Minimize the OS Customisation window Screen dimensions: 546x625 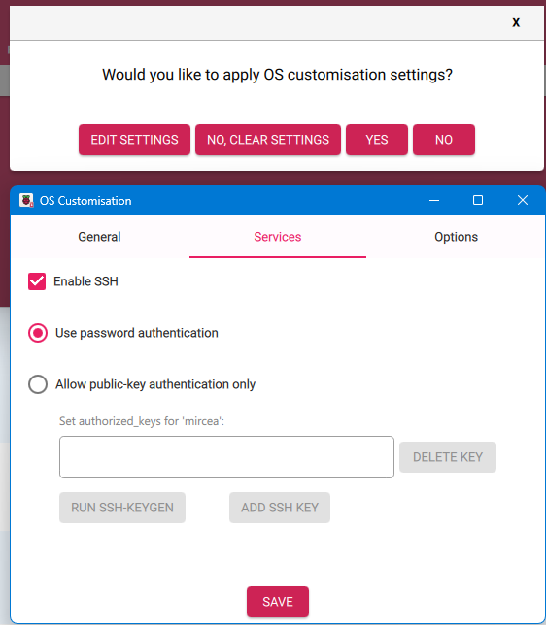(x=434, y=200)
